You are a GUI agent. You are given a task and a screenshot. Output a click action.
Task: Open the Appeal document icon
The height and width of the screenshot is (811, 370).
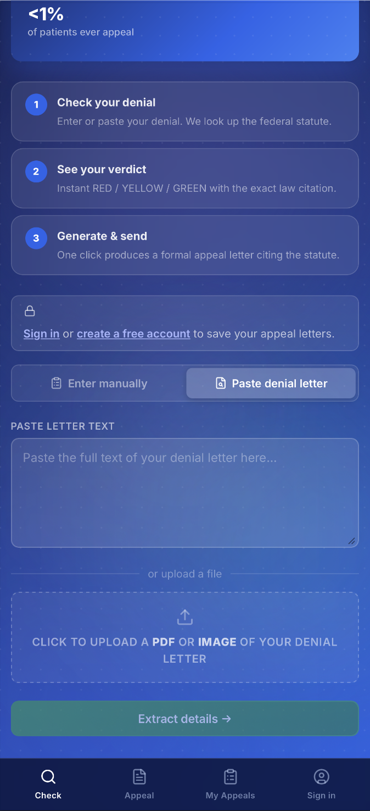tap(139, 776)
